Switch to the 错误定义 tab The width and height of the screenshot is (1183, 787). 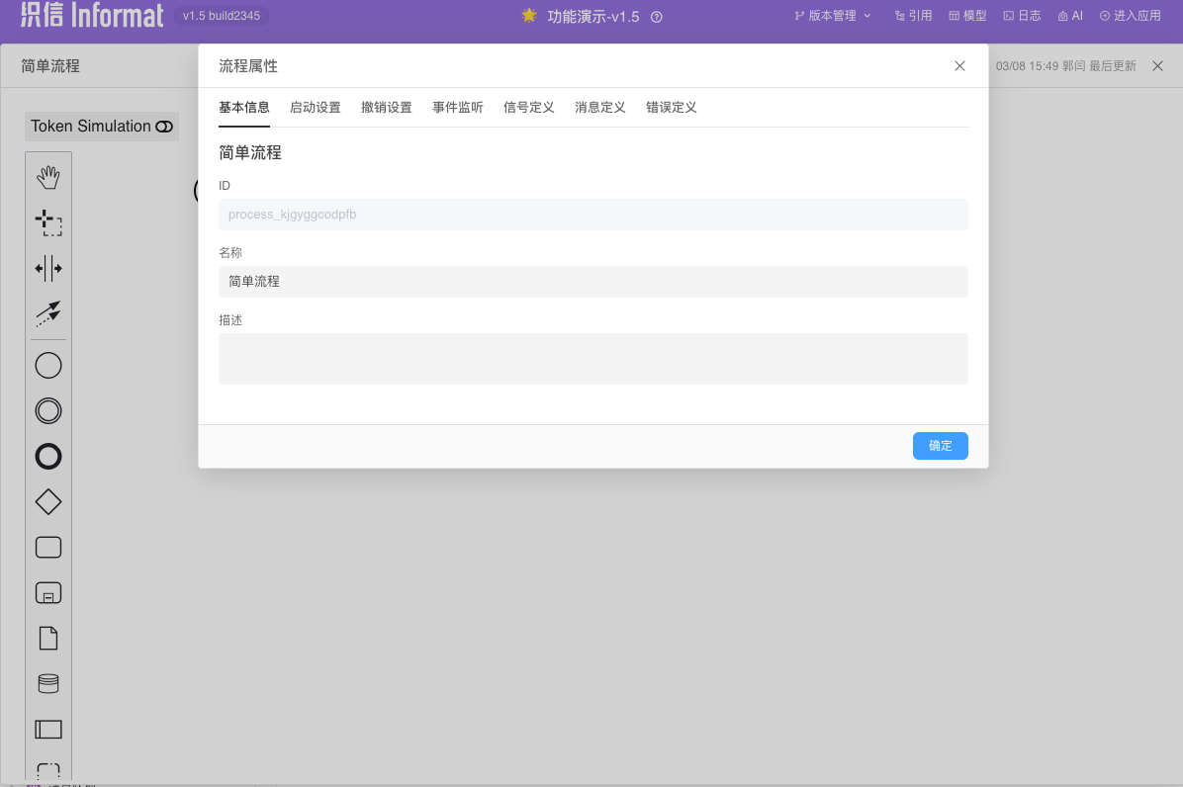point(671,108)
